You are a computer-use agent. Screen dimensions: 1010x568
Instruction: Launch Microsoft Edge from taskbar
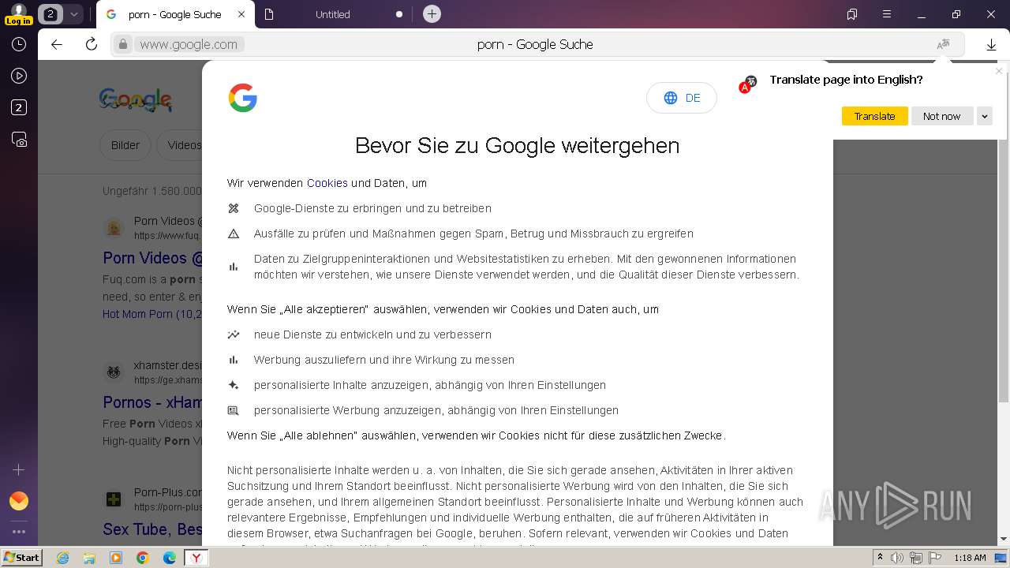click(170, 558)
